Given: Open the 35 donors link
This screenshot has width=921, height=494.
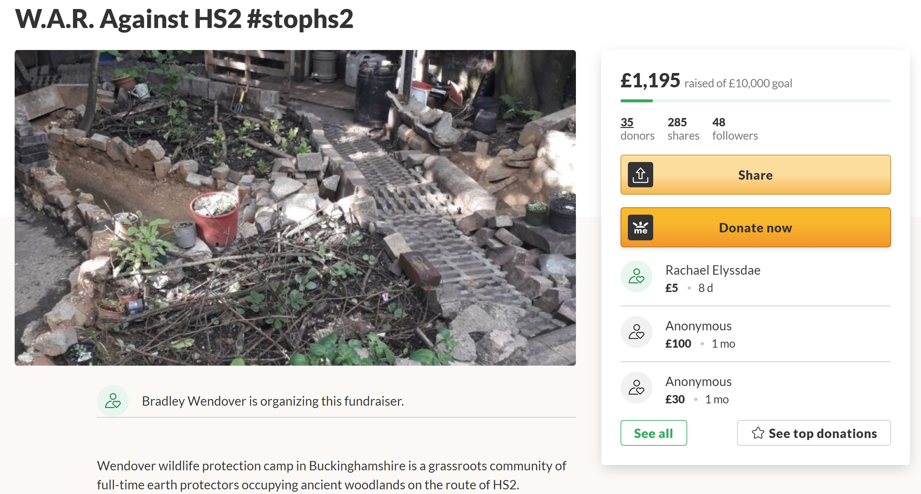Looking at the screenshot, I should click(627, 122).
